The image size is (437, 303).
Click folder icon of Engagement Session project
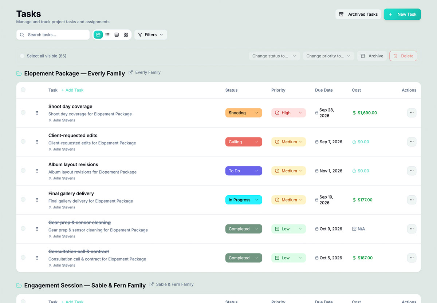19,286
